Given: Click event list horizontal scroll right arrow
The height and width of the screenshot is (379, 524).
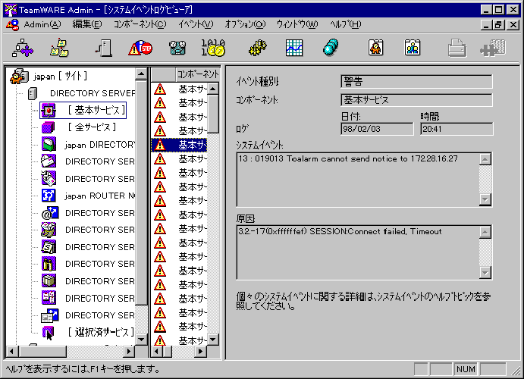Looking at the screenshot, I should [200, 351].
